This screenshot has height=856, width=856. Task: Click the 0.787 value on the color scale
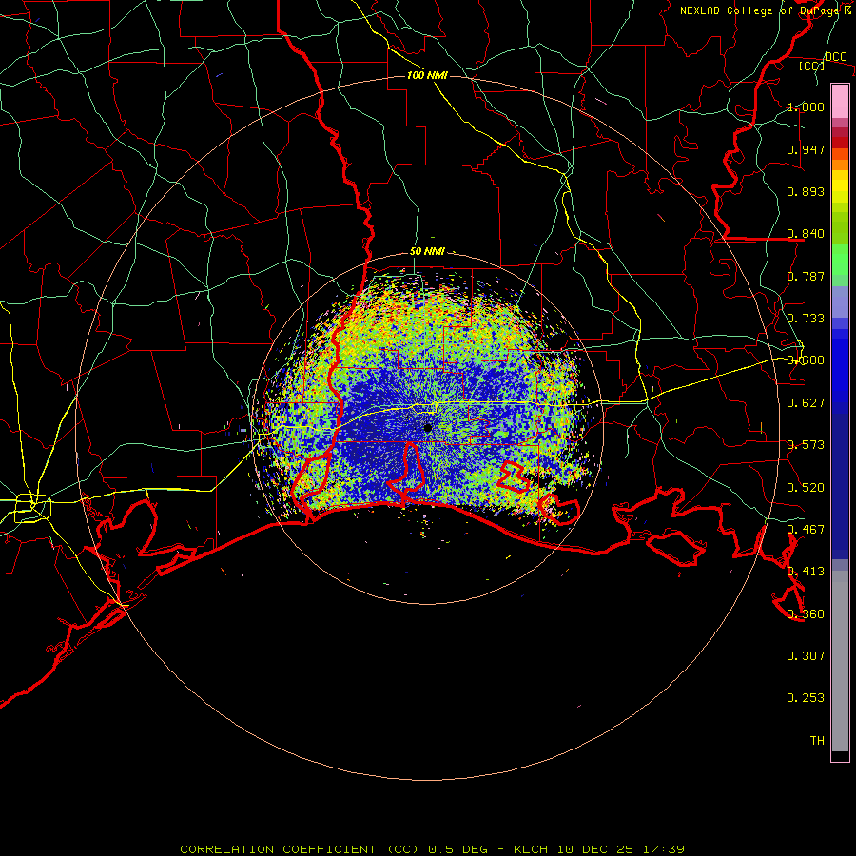[806, 276]
